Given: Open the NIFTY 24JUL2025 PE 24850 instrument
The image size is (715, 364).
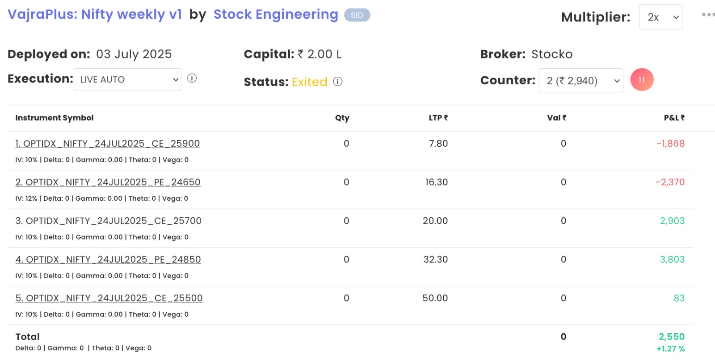Looking at the screenshot, I should (x=108, y=260).
